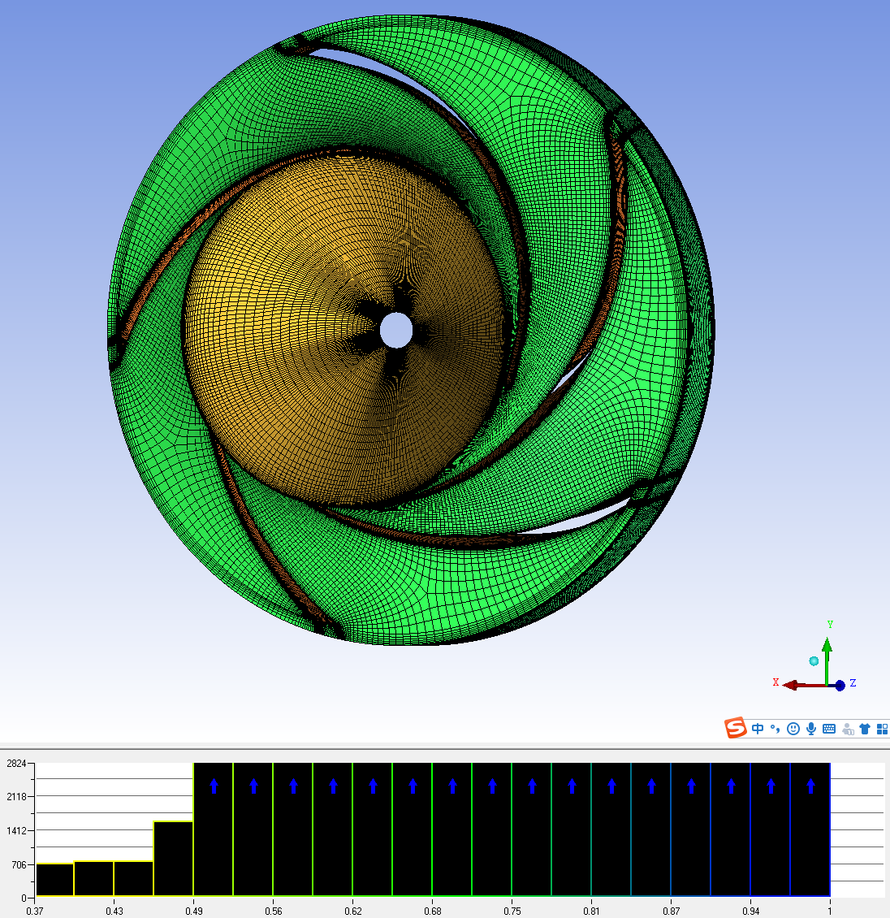The image size is (890, 918).
Task: Click the central hole of the impeller hub
Action: click(x=396, y=330)
